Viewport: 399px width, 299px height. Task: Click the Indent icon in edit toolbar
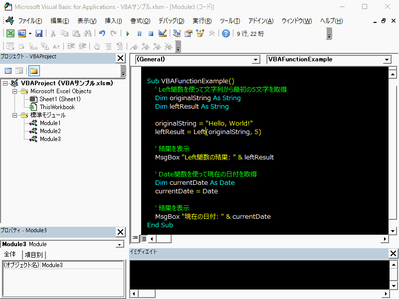71,46
